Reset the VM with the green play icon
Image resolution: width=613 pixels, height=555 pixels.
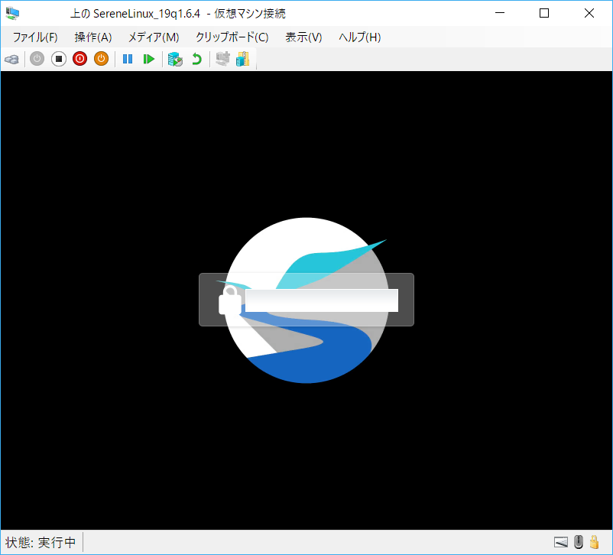click(x=149, y=59)
